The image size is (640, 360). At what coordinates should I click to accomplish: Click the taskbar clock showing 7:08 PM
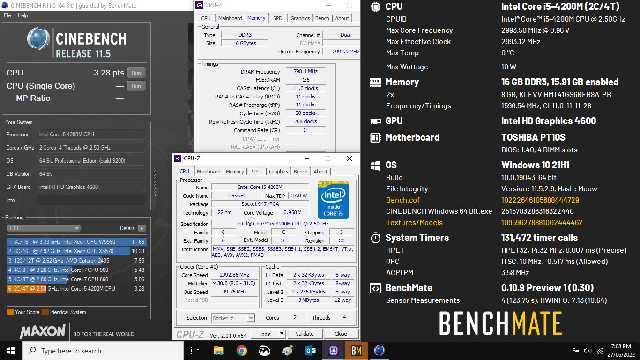coord(621,351)
